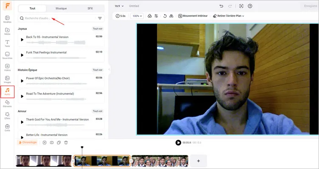Open the Éléments sidebar panel
319x169 pixels.
[7, 103]
